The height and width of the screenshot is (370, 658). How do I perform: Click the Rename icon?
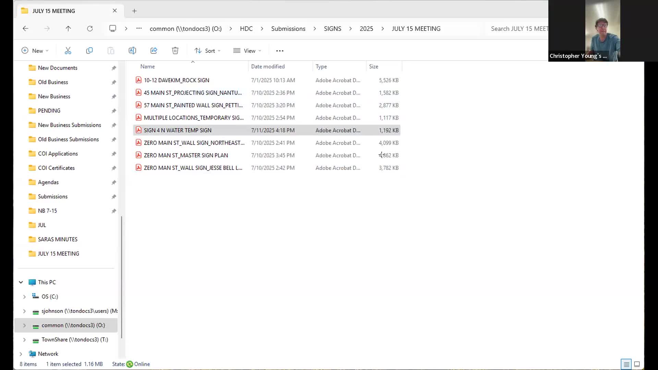(132, 51)
